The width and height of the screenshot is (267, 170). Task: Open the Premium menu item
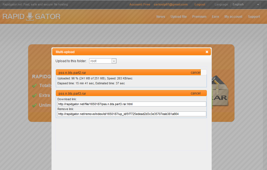click(x=199, y=17)
